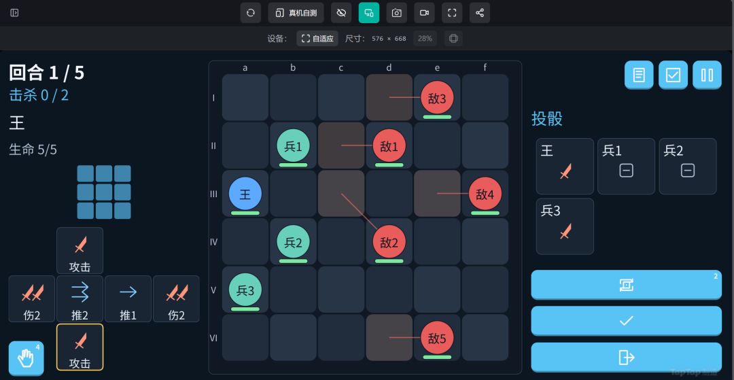Open the checklist tasks icon button
This screenshot has height=380, width=734.
(x=673, y=75)
